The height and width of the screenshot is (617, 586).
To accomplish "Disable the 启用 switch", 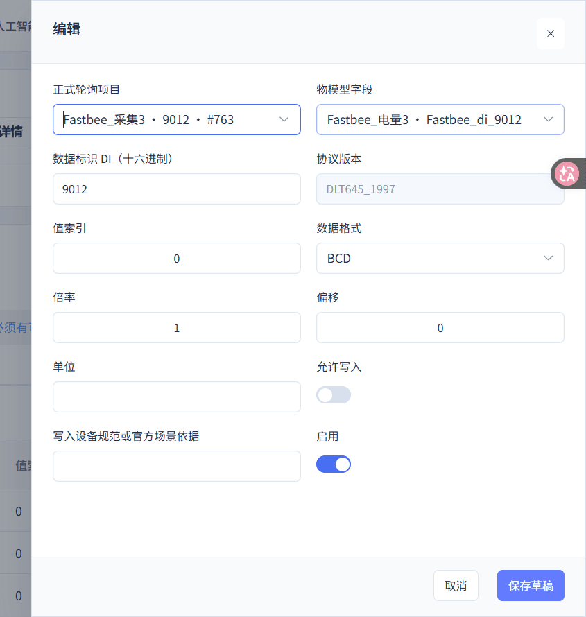I will [334, 464].
